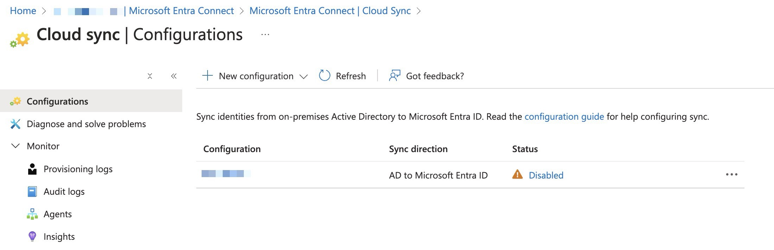
Task: Click the gear icon of the Configurations menu item
Action: pos(15,101)
